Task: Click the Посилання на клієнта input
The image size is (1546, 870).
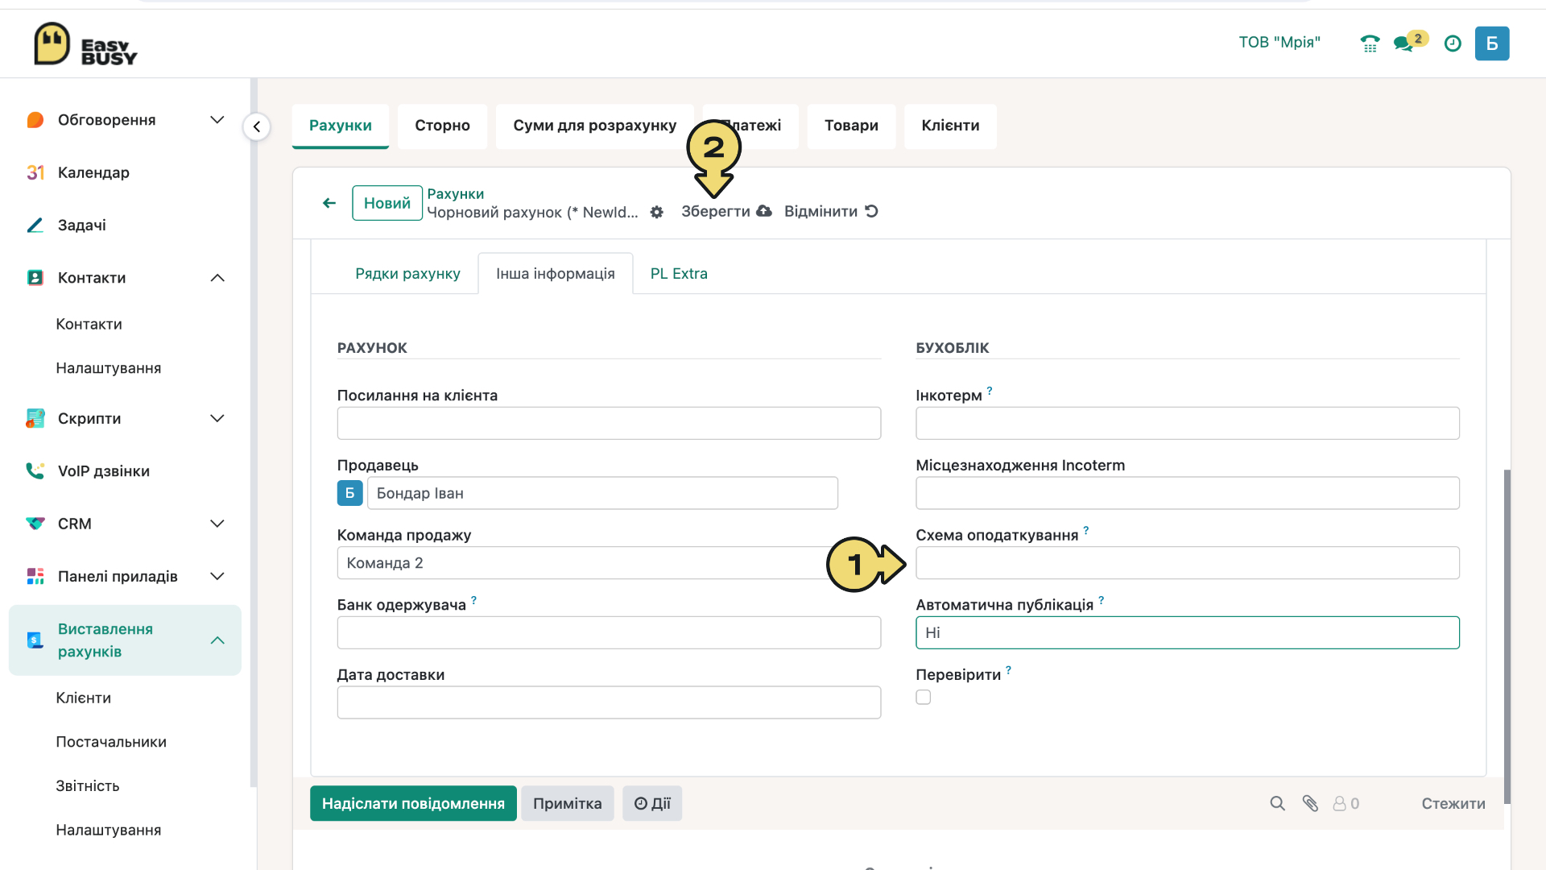Action: click(608, 423)
